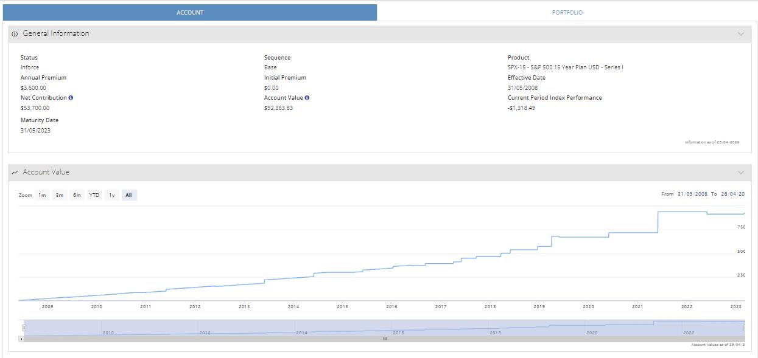Click the General Information header icon
This screenshot has width=758, height=358.
[x=15, y=34]
